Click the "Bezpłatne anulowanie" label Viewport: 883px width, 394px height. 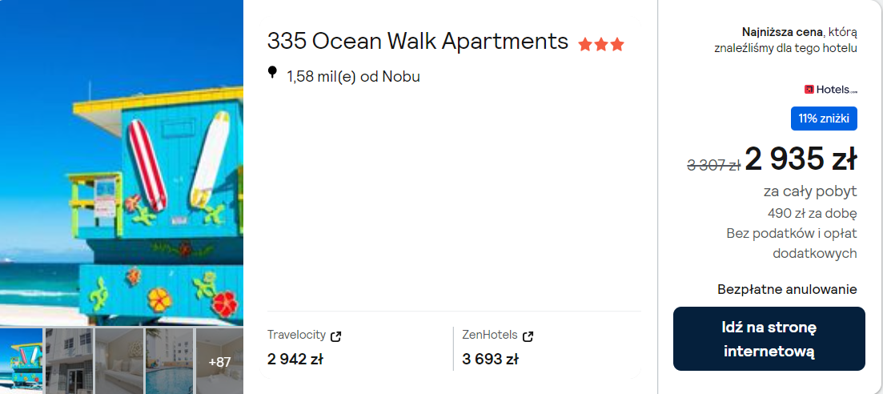click(787, 289)
